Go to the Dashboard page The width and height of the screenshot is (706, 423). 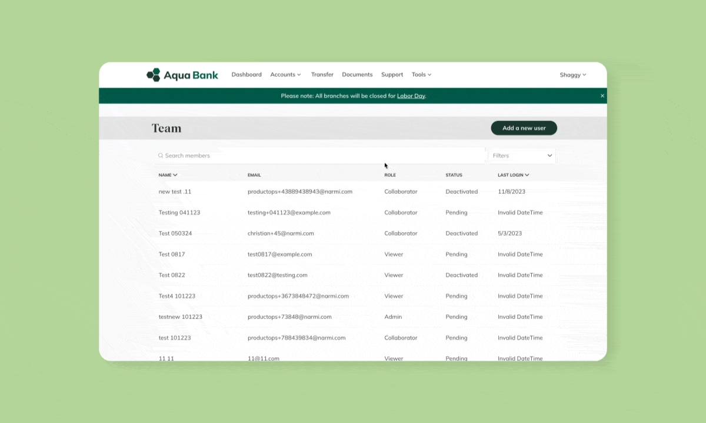click(247, 75)
